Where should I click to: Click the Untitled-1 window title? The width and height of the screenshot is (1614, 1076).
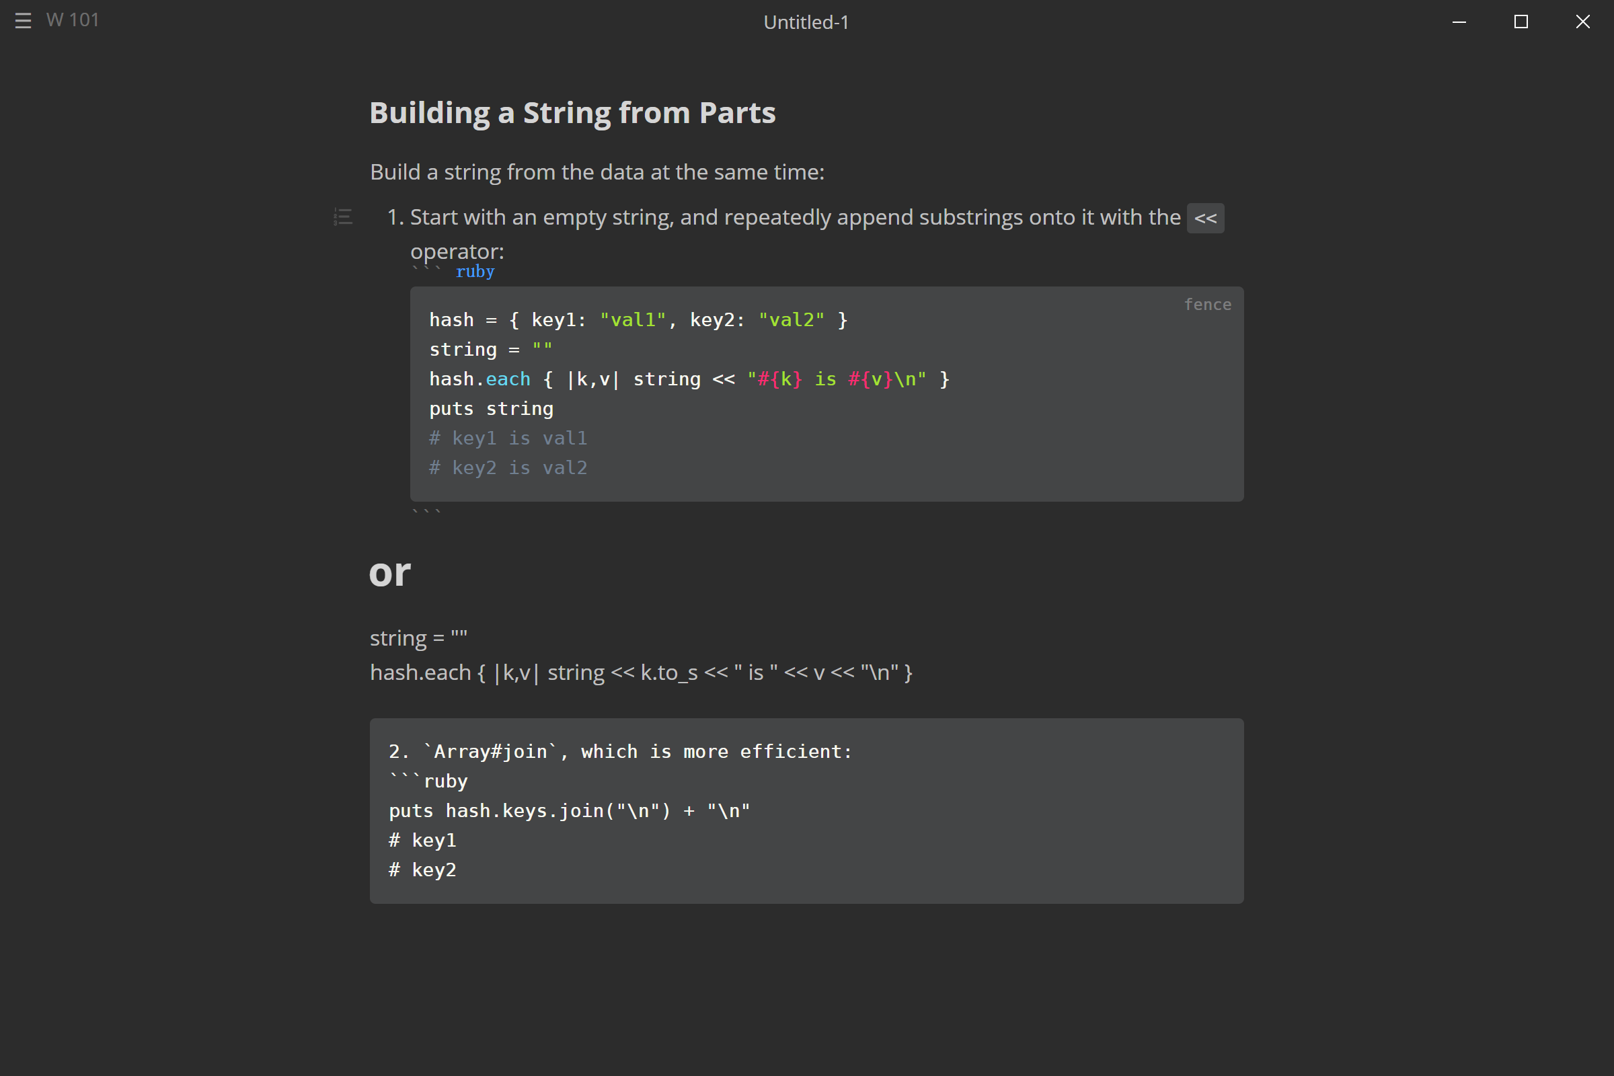(x=806, y=22)
